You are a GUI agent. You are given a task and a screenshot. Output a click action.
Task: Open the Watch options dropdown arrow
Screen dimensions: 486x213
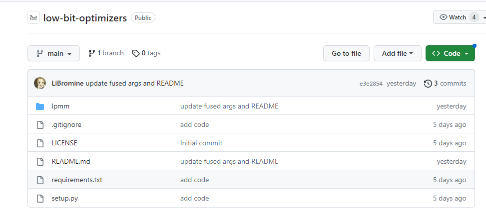click(484, 17)
